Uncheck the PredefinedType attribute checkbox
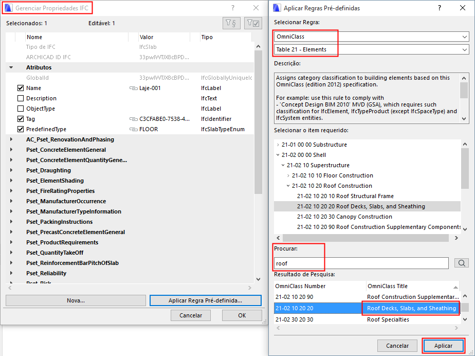The width and height of the screenshot is (475, 356). coord(21,129)
